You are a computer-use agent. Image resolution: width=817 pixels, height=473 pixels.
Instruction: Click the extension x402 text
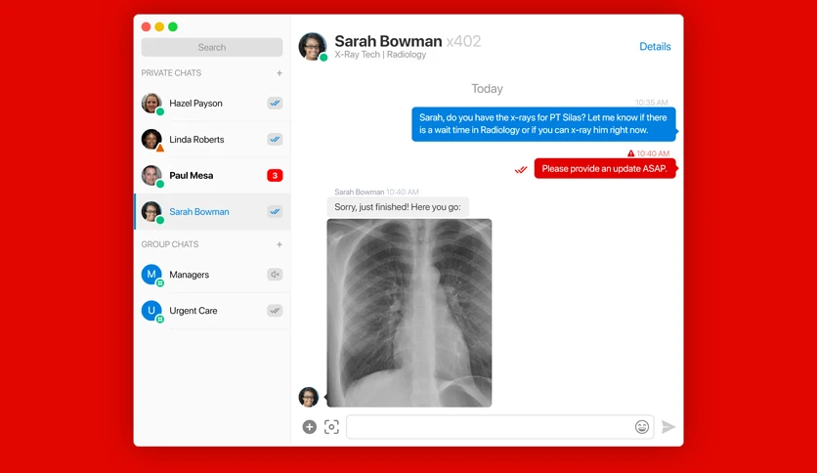click(464, 41)
